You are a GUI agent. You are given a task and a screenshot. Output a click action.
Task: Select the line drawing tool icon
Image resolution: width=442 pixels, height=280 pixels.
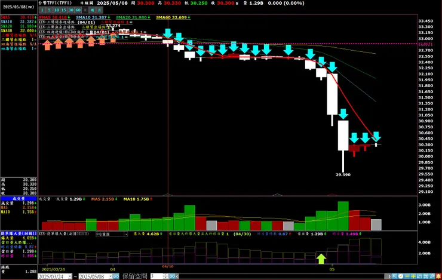click(x=432, y=276)
